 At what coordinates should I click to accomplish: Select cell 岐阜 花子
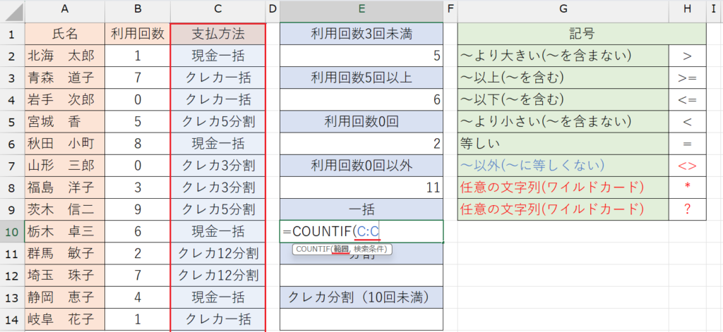tap(64, 319)
